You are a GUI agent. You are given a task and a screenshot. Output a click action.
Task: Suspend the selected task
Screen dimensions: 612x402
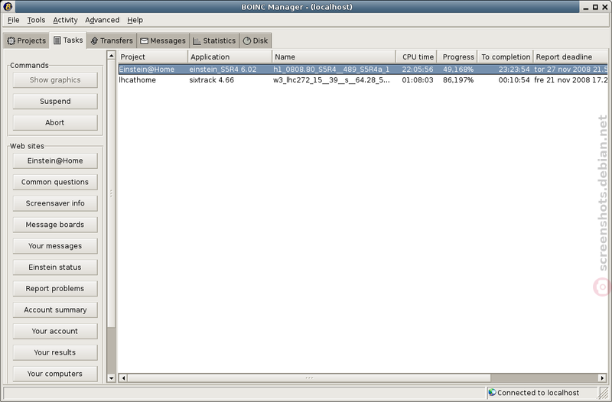[55, 102]
